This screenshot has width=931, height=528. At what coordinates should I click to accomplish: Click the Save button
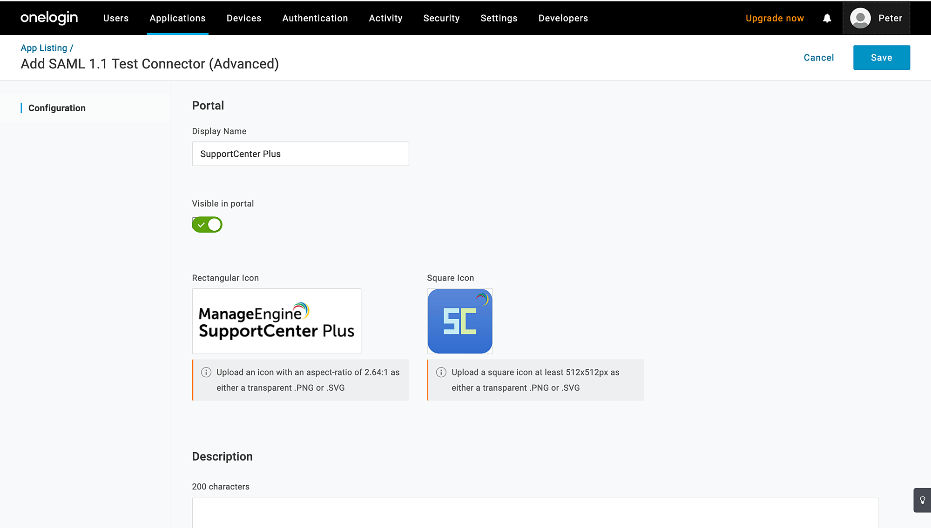click(881, 58)
